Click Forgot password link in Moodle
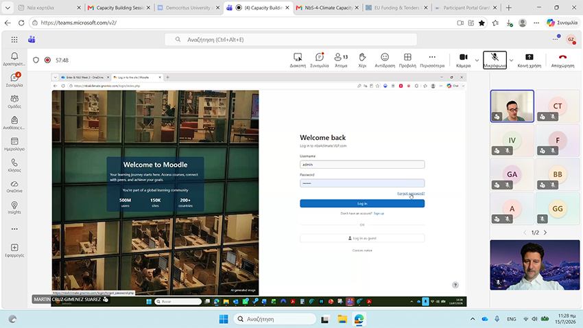 [411, 194]
